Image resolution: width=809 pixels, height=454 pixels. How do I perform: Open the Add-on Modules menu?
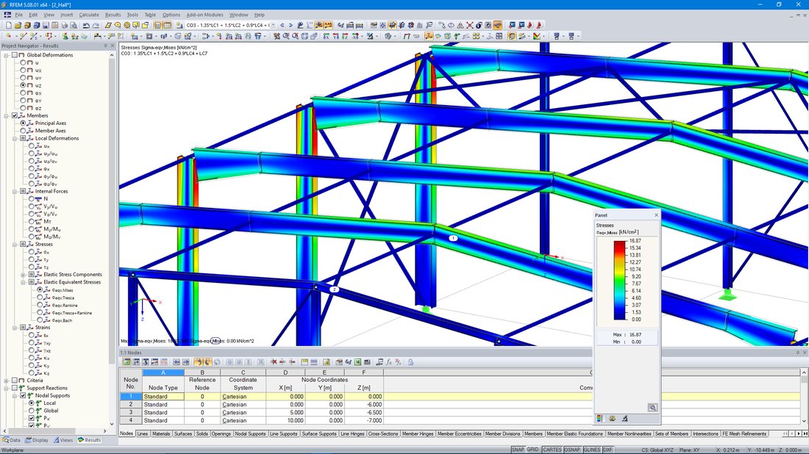click(x=205, y=15)
